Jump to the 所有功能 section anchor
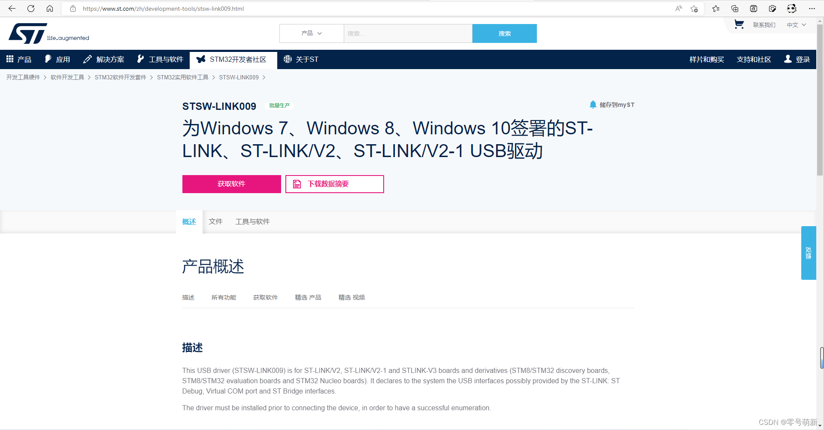The image size is (824, 430). coord(224,297)
